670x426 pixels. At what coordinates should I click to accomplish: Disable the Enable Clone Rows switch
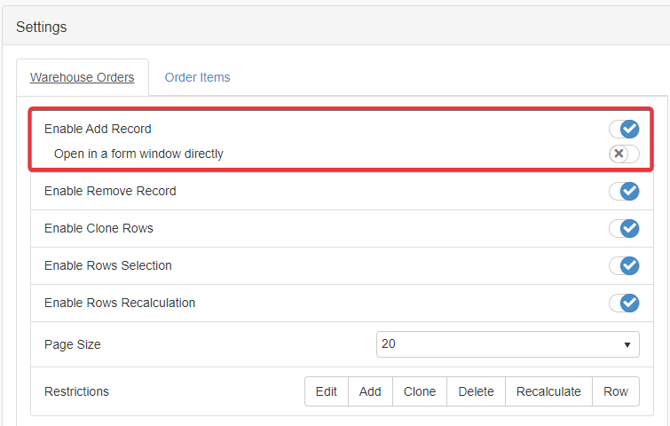624,228
